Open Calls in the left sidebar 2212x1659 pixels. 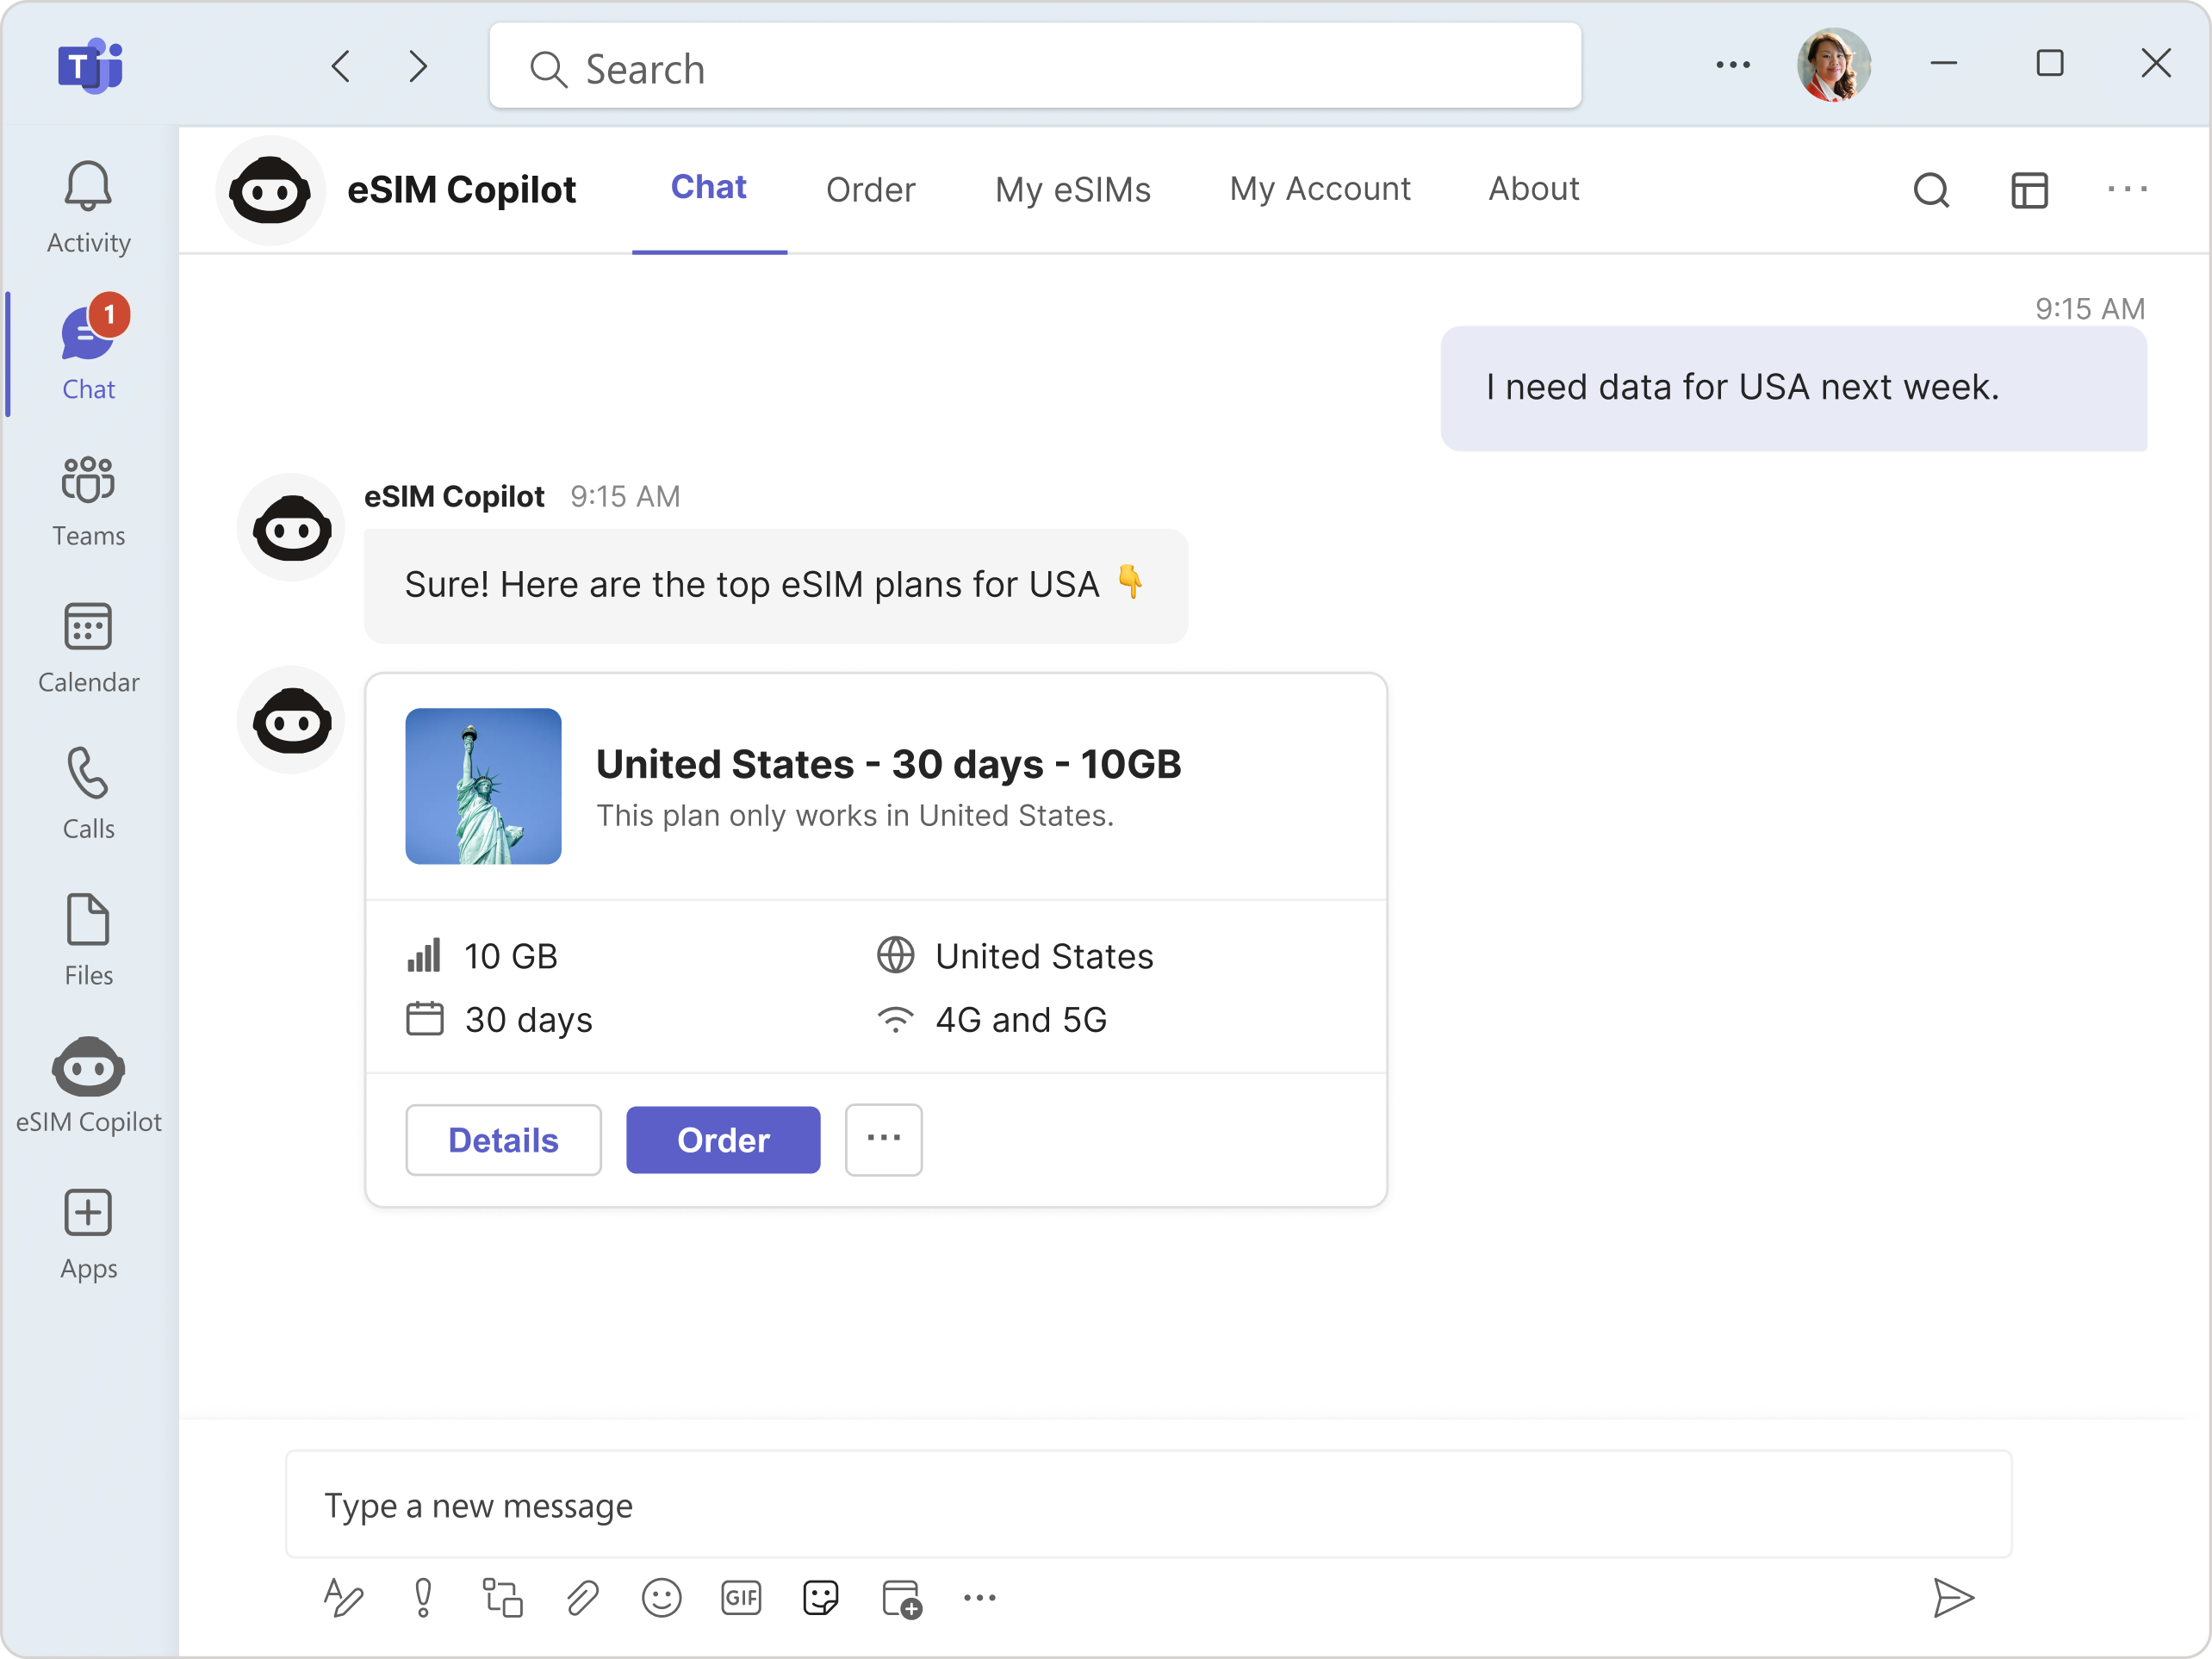(88, 793)
